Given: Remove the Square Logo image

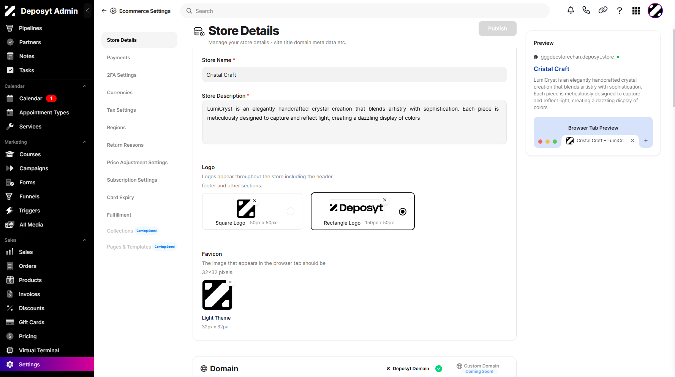Looking at the screenshot, I should click(x=255, y=201).
